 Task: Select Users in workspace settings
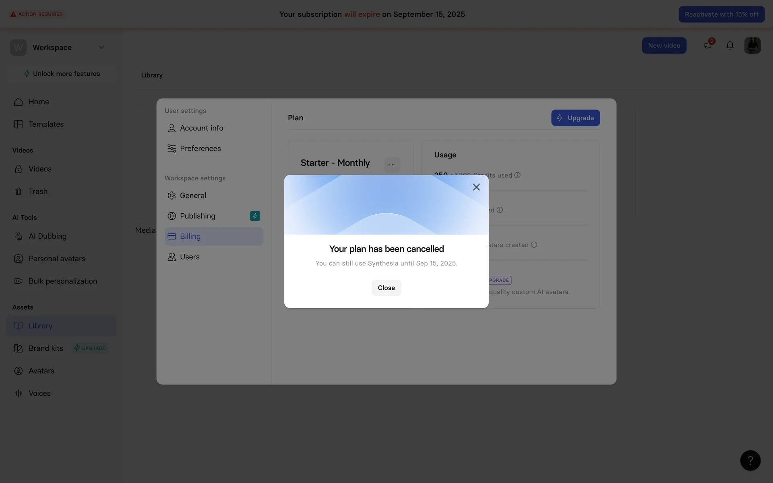[214, 257]
